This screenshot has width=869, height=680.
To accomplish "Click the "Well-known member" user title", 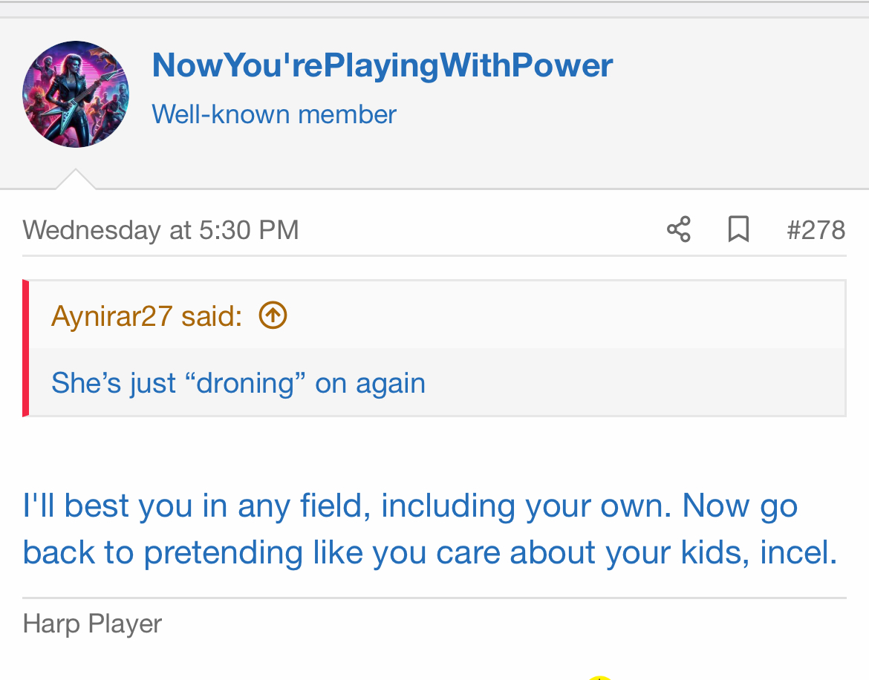I will [x=274, y=114].
